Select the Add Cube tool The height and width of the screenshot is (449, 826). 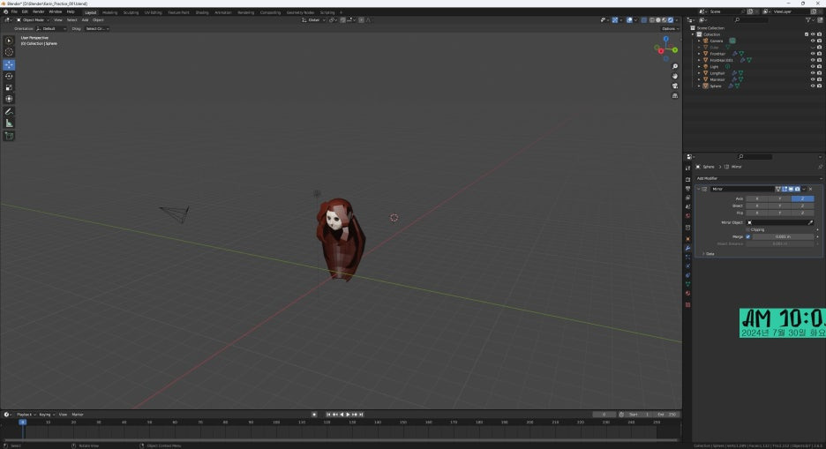[x=10, y=136]
